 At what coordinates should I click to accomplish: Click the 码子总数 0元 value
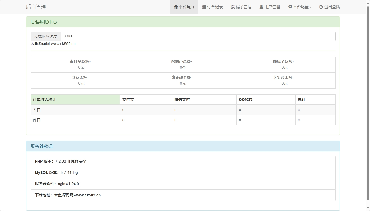284,67
